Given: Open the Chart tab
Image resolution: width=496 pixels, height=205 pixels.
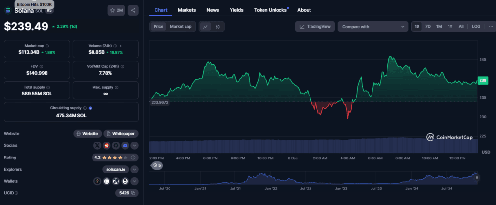Looking at the screenshot, I should [161, 10].
